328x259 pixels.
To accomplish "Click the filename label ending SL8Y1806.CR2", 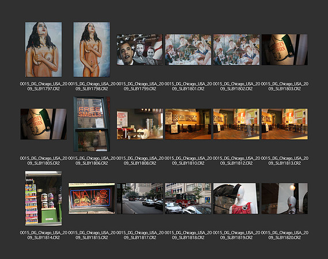I will (91, 161).
